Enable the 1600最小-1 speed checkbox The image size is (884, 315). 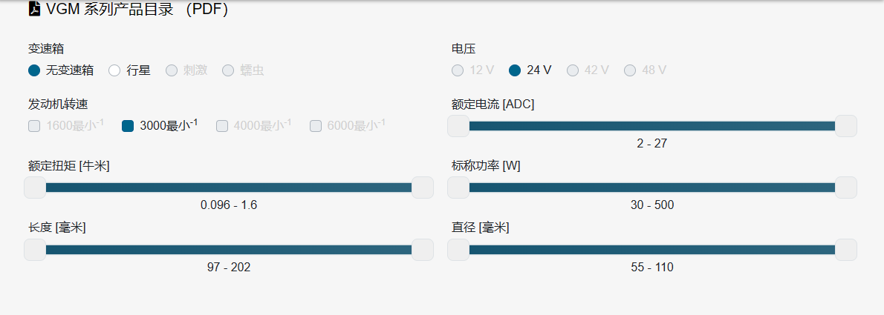coord(34,126)
